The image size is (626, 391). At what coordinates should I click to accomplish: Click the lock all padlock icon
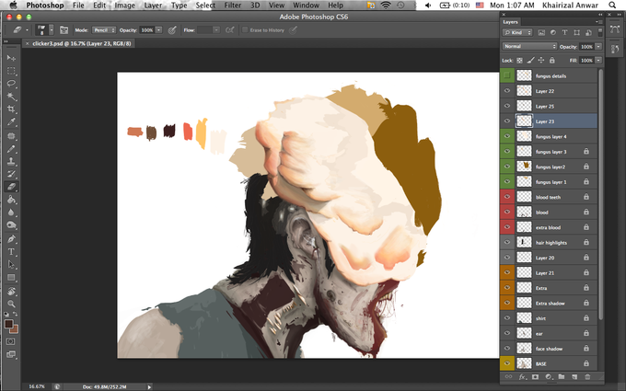(552, 60)
